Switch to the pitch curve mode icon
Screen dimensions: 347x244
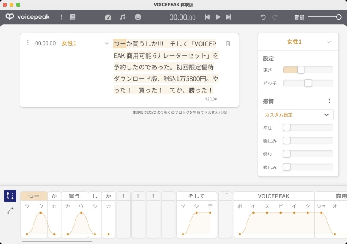[x=10, y=211]
